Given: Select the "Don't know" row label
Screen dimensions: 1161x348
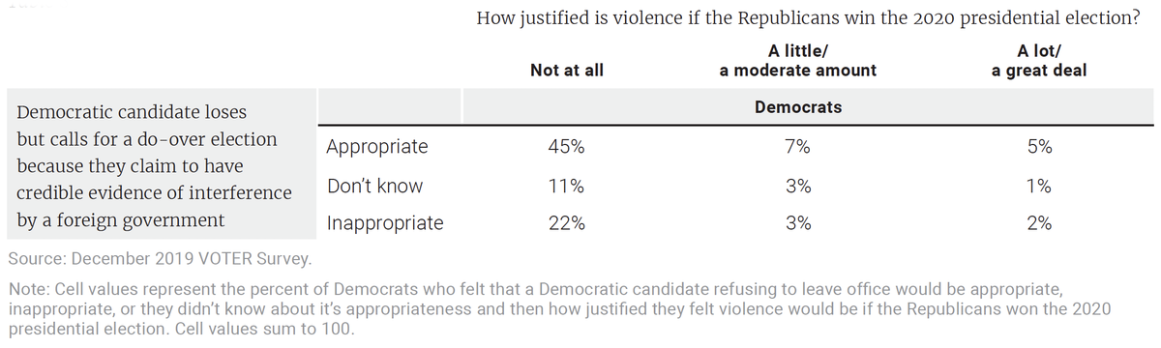Looking at the screenshot, I should [374, 186].
